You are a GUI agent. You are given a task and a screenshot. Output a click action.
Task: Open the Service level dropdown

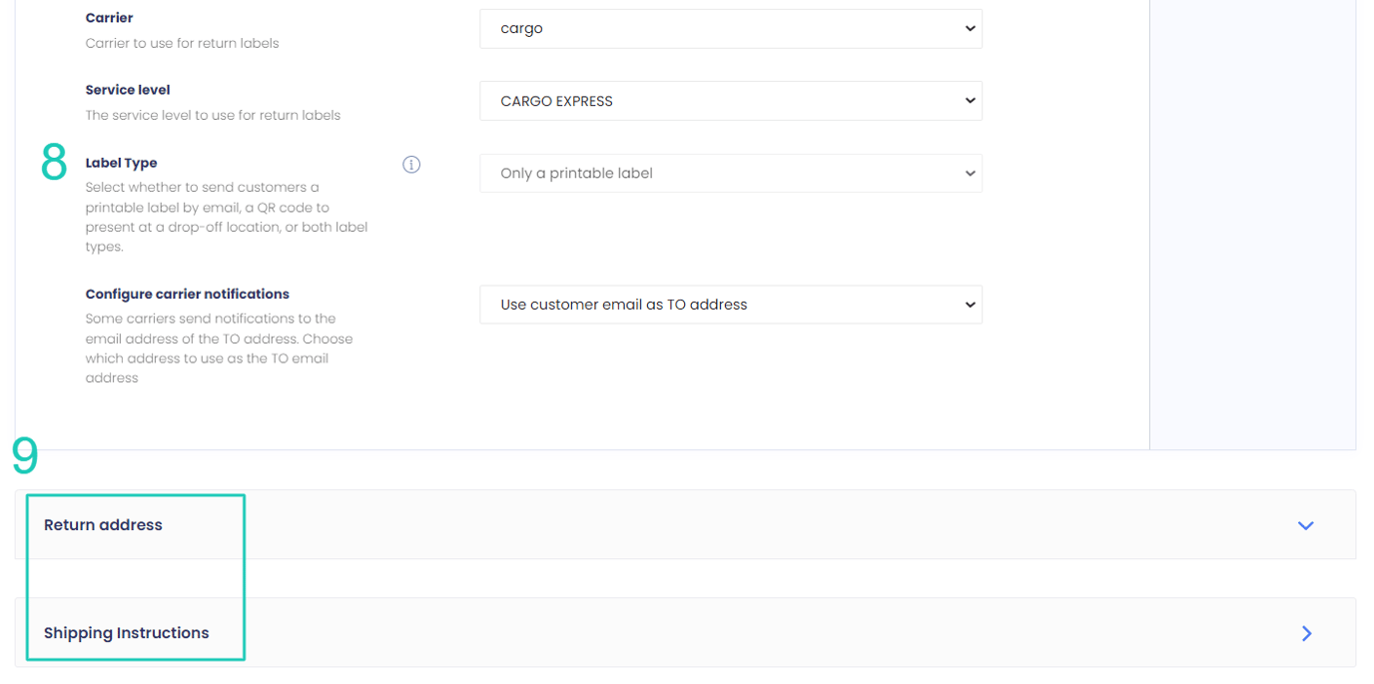coord(729,101)
